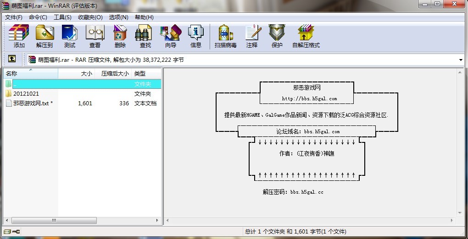Expand the archive path dropdown arrow
The width and height of the screenshot is (468, 239).
pyautogui.click(x=460, y=60)
